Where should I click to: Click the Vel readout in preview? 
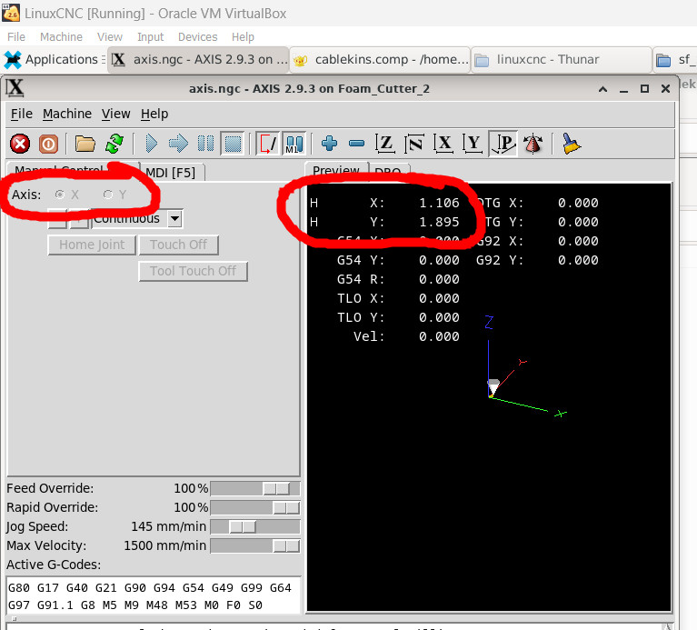[x=406, y=336]
